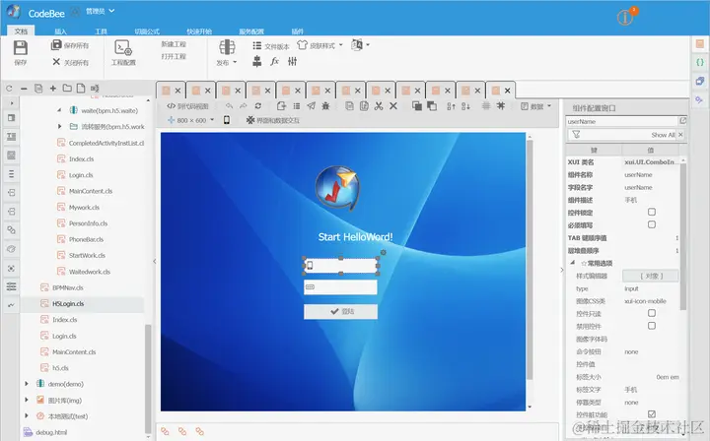710x441 pixels.
Task: Click the refresh icon in designer toolbar
Action: click(x=258, y=105)
